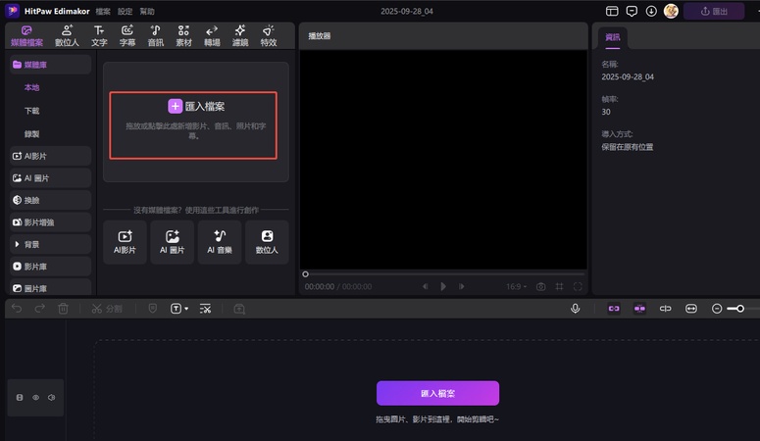Viewport: 760px width, 441px height.
Task: Open the text tool dropdown on the timeline toolbar
Action: tap(179, 308)
